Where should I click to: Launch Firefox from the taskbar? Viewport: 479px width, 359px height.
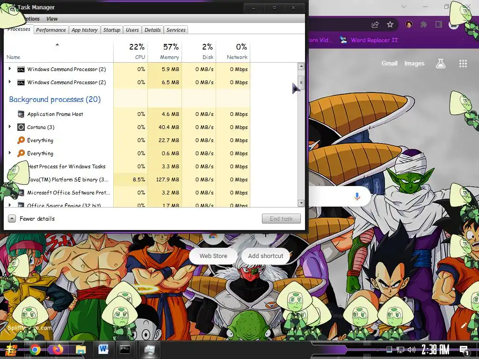[58, 350]
